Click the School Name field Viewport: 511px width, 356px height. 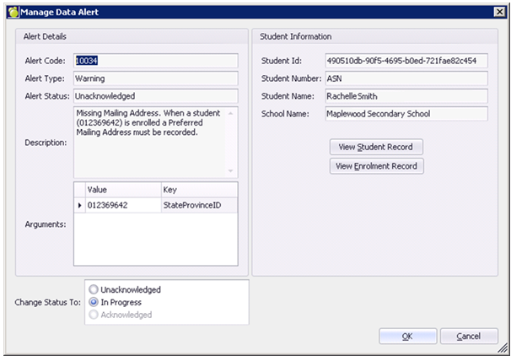coord(406,114)
